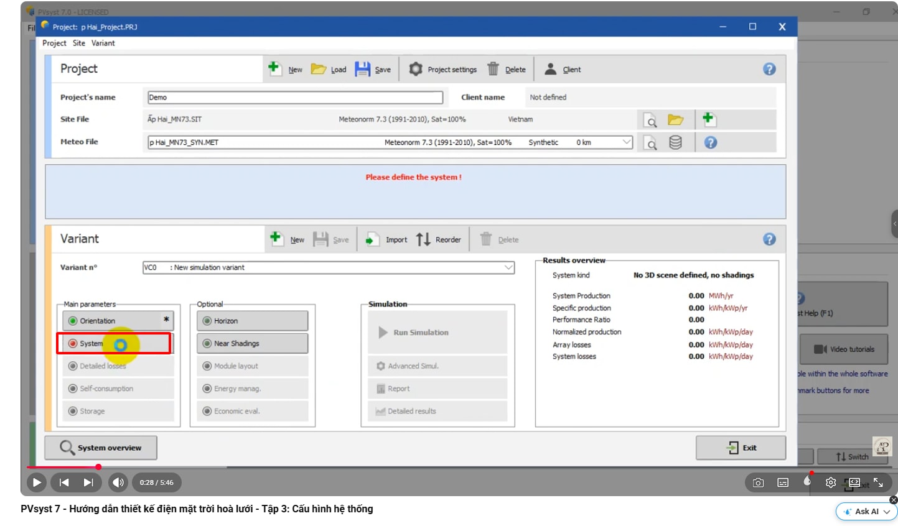Skip to the previous video
This screenshot has width=898, height=526.
click(x=63, y=482)
